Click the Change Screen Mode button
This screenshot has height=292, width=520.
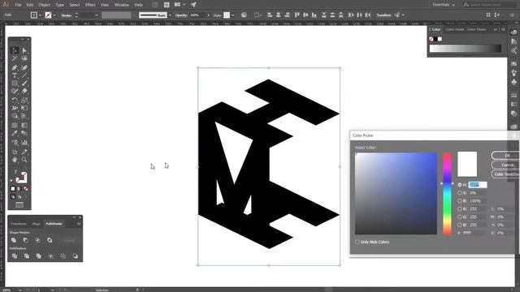coord(19,205)
